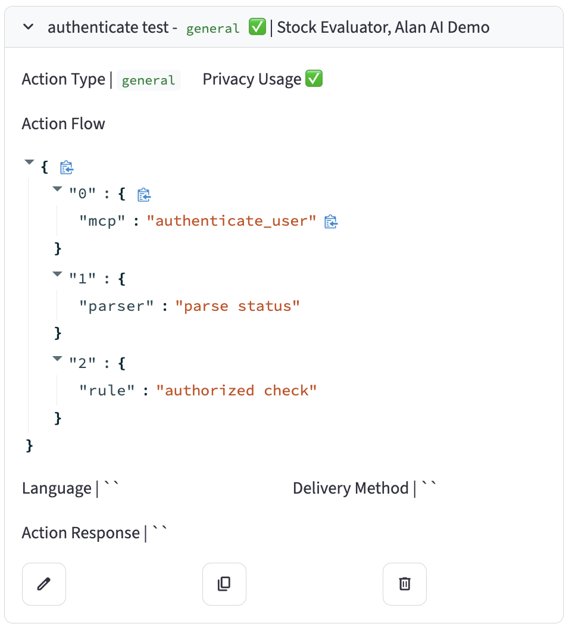Screen dimensions: 569x630
Task: Collapse the "2" rule node triangle
Action: tap(57, 358)
